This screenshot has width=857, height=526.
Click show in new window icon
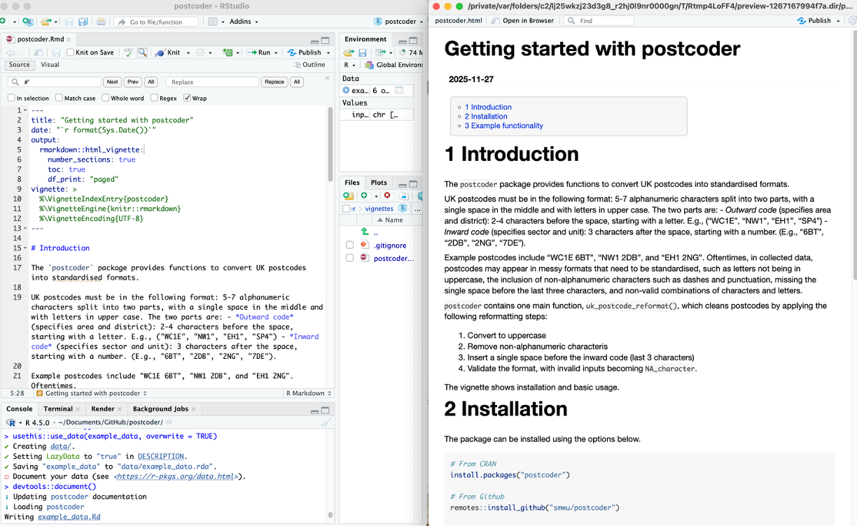point(39,52)
